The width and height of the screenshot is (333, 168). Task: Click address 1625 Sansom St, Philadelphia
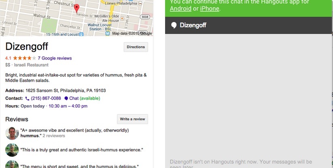click(66, 91)
